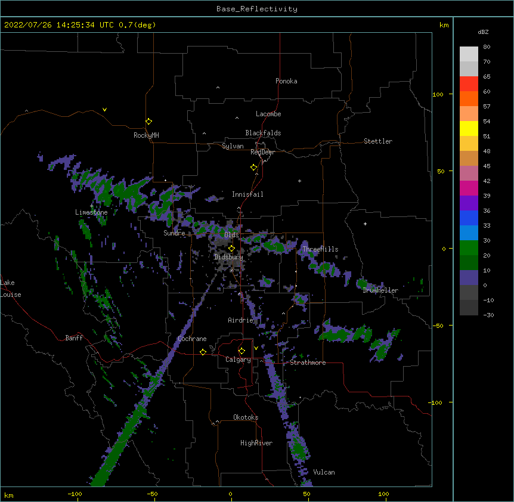This screenshot has width=514, height=502.
Task: Click the 100 tick on right axis
Action: pyautogui.click(x=438, y=94)
